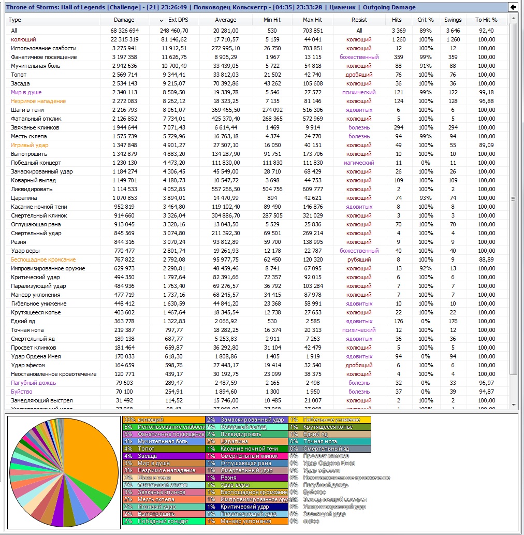The image size is (524, 535).
Task: Click the back arrow icon in the title bar
Action: coord(513,7)
